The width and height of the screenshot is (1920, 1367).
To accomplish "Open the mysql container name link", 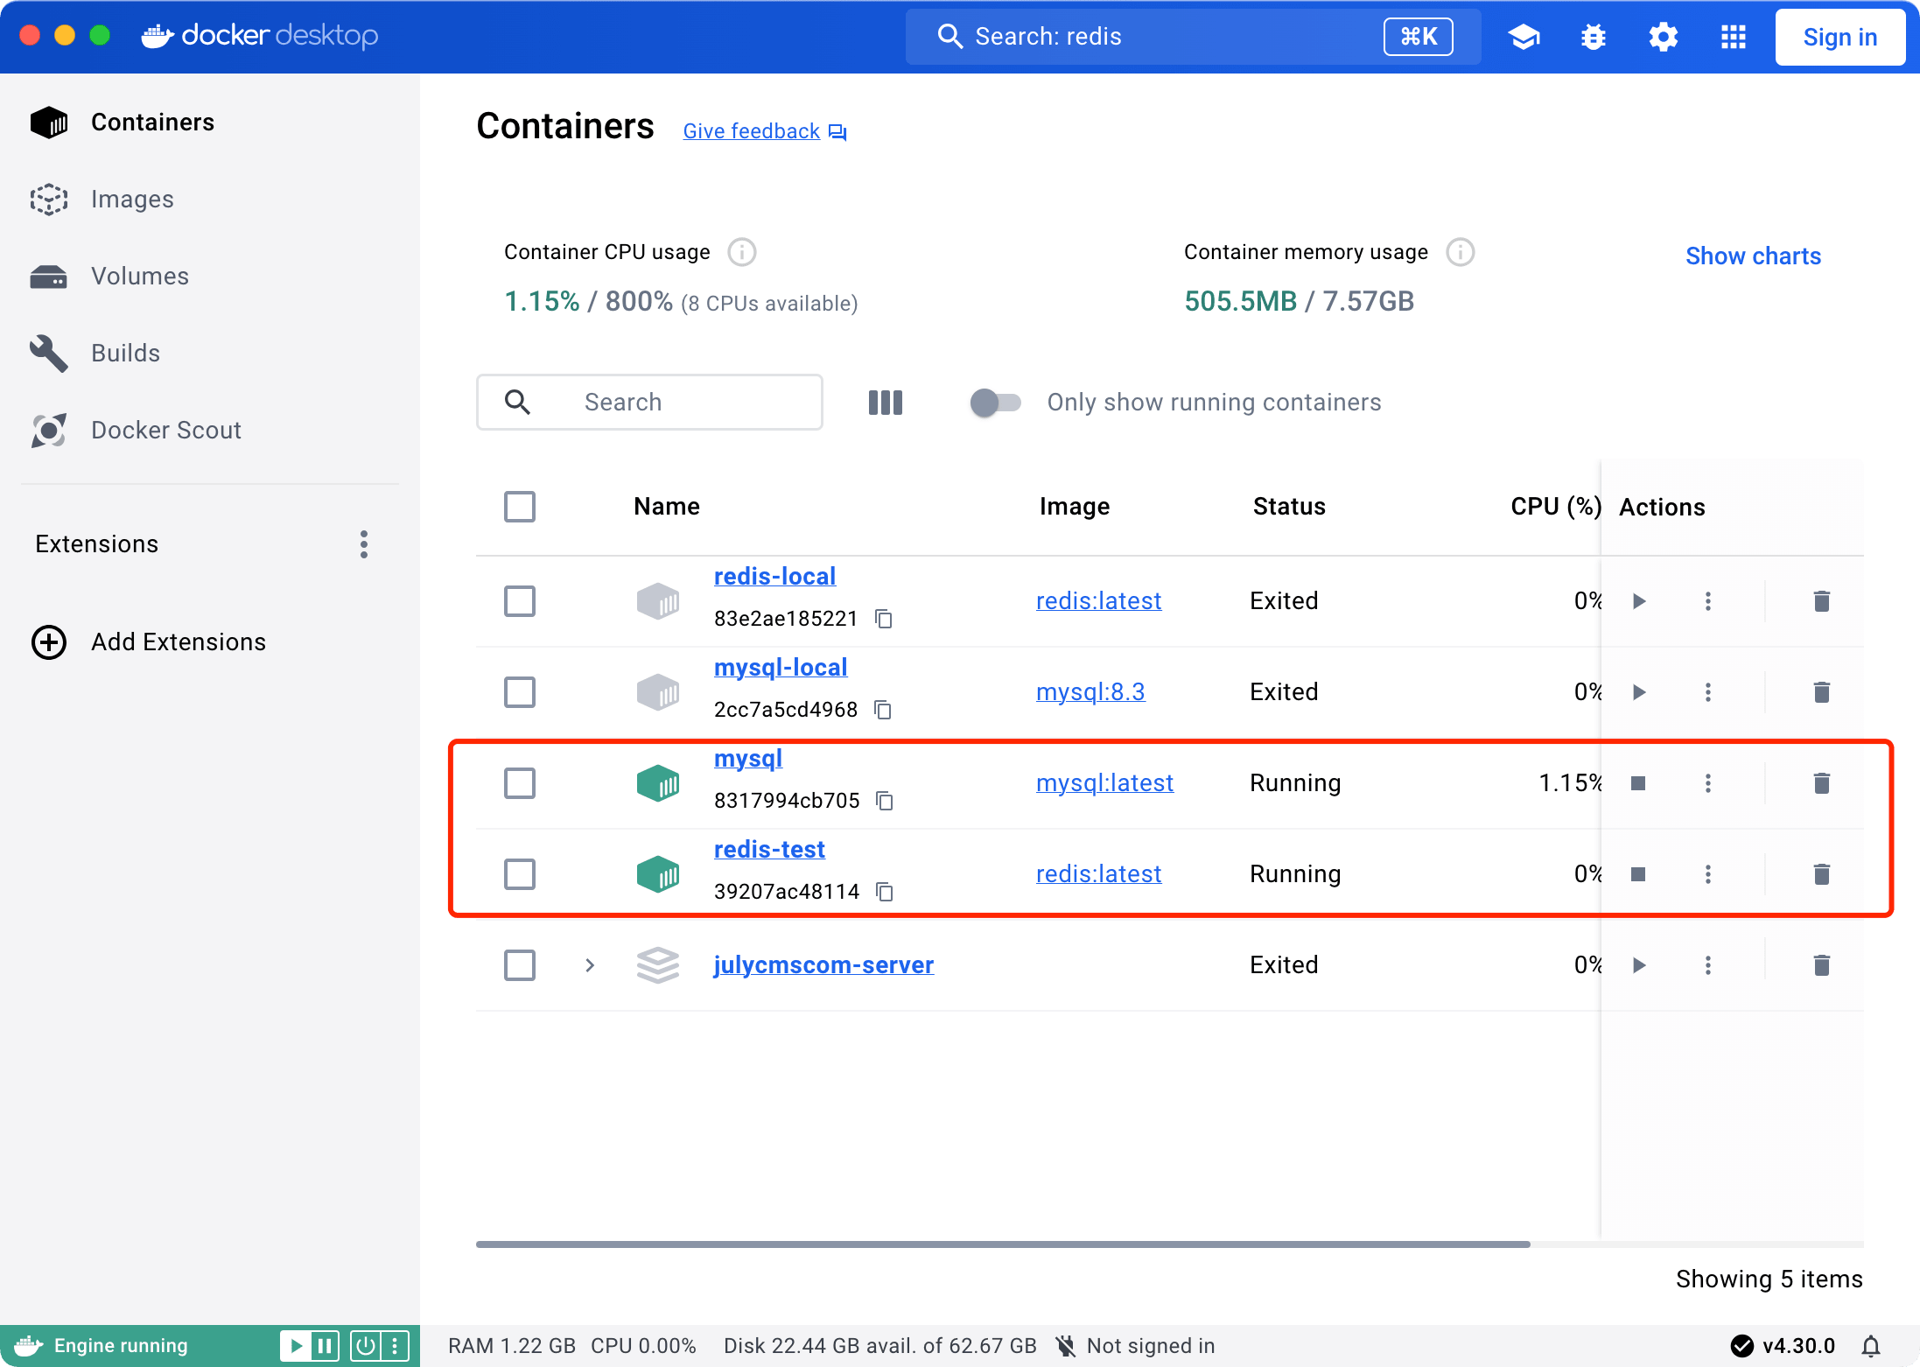I will [748, 759].
